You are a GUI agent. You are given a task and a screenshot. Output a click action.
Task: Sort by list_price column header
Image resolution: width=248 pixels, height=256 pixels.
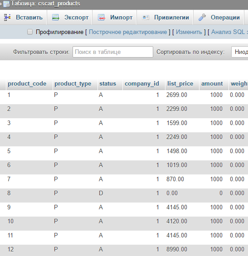(x=180, y=84)
